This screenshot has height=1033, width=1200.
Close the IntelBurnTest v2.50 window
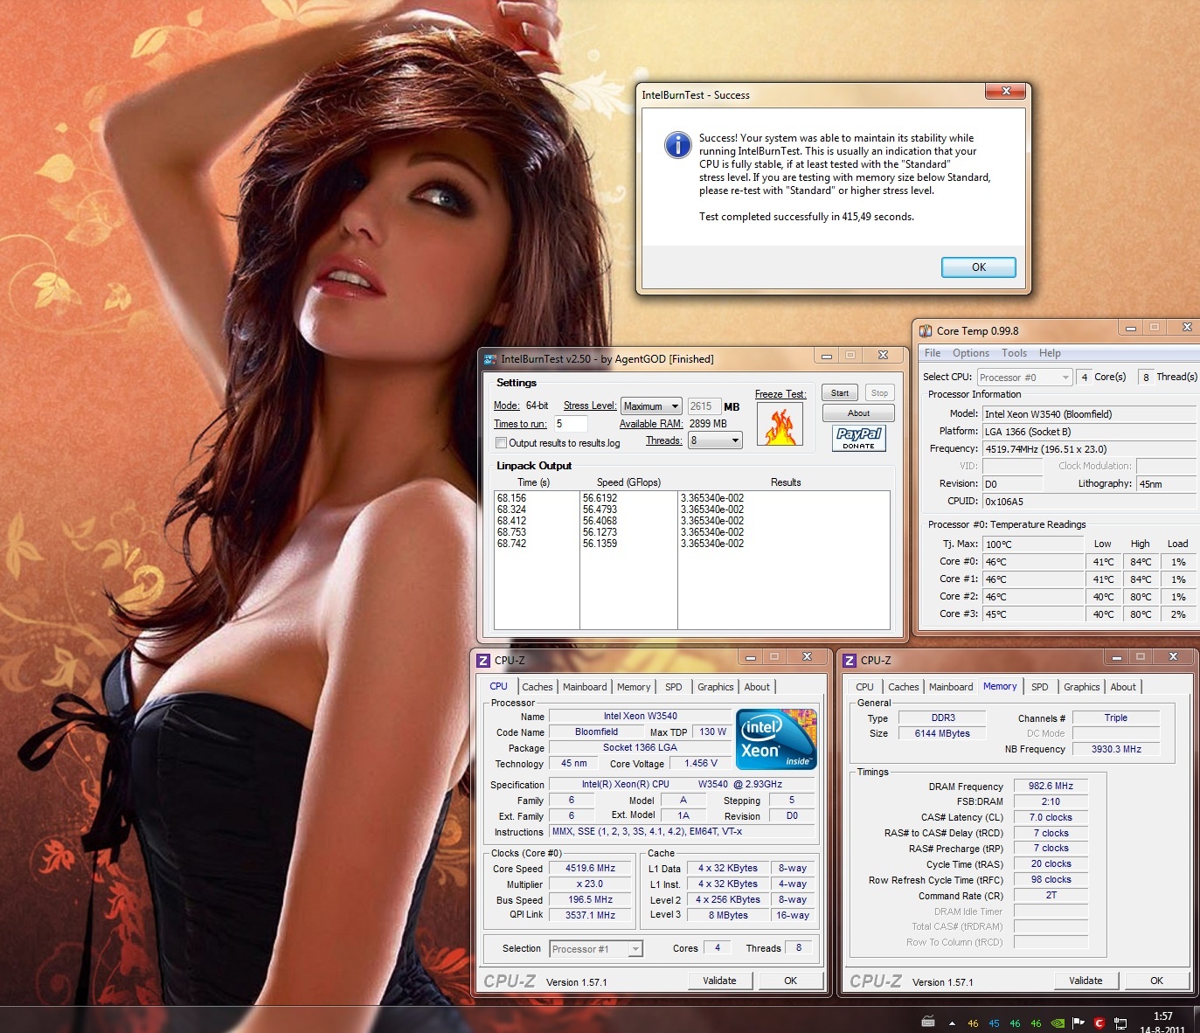point(883,355)
